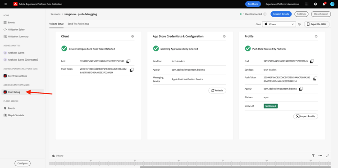Refresh App Store credentials
338x168 pixels.
point(217,91)
